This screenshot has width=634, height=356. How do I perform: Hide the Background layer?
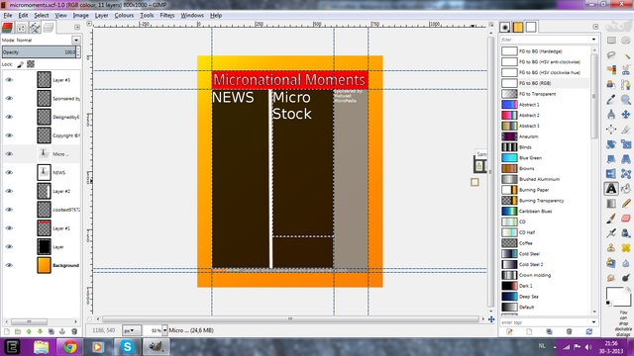pyautogui.click(x=9, y=265)
